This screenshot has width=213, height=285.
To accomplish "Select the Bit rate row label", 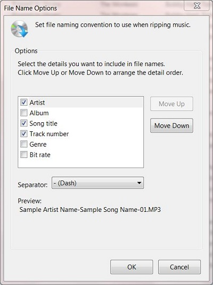I will point(40,155).
